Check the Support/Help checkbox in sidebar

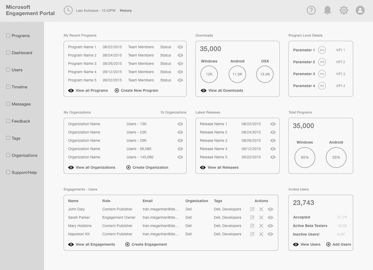coord(8,172)
